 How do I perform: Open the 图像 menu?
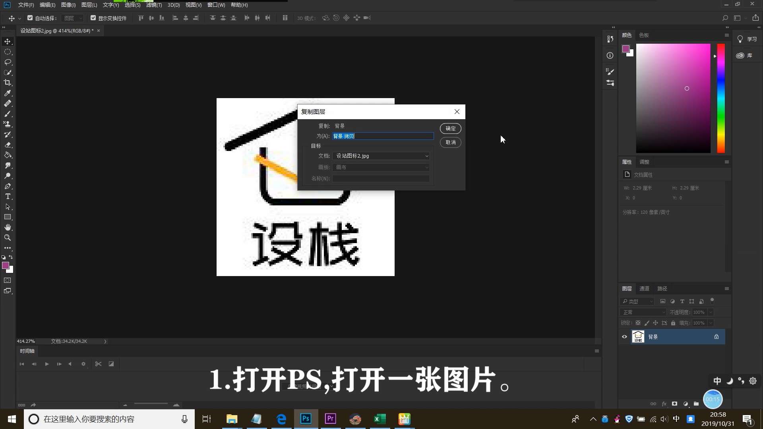68,5
